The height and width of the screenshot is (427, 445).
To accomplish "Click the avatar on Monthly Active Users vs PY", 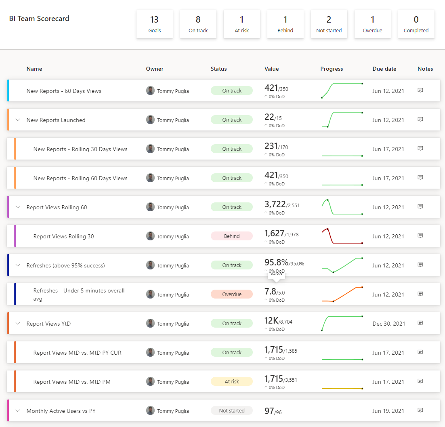I will [150, 411].
